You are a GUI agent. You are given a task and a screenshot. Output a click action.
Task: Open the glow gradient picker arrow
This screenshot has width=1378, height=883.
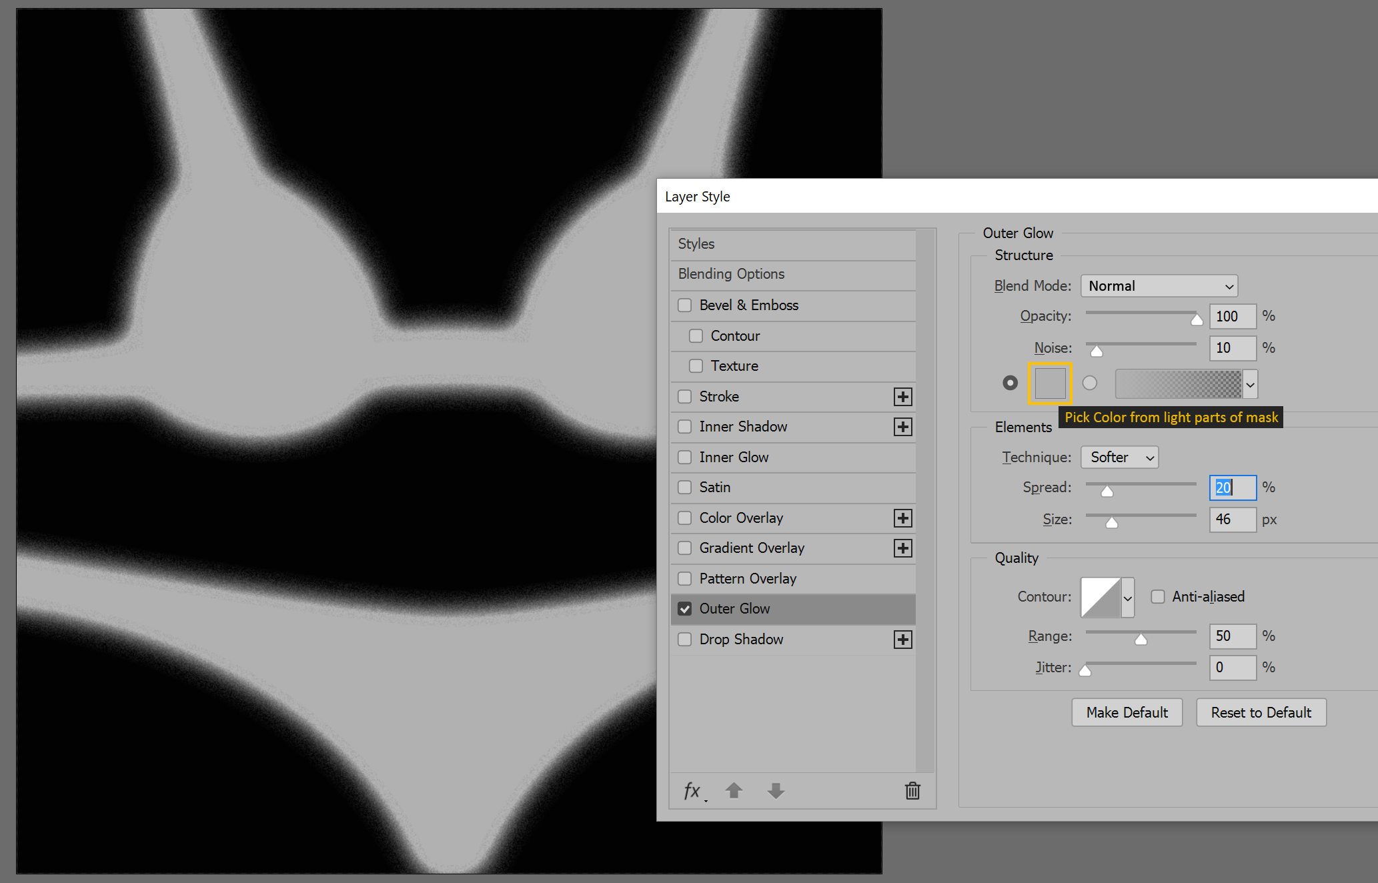click(1251, 384)
